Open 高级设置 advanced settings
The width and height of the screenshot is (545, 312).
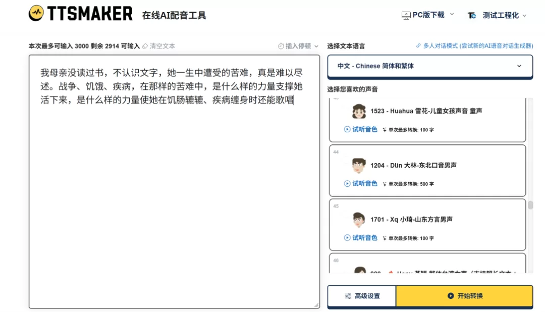[x=361, y=296]
